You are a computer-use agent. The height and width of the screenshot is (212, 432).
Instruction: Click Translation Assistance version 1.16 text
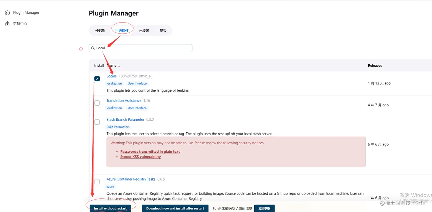click(x=147, y=100)
